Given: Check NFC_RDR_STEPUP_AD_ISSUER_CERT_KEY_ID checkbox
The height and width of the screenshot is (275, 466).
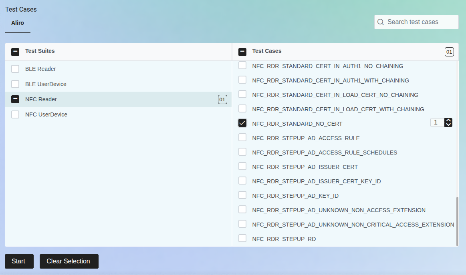Looking at the screenshot, I should click(242, 181).
